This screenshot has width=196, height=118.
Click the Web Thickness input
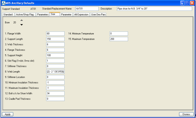(55, 45)
